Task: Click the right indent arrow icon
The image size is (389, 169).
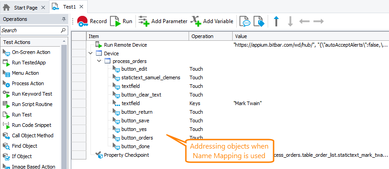Action: tap(319, 21)
